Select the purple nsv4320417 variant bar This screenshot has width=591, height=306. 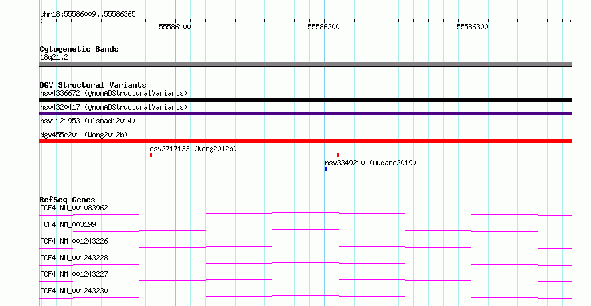pyautogui.click(x=305, y=114)
